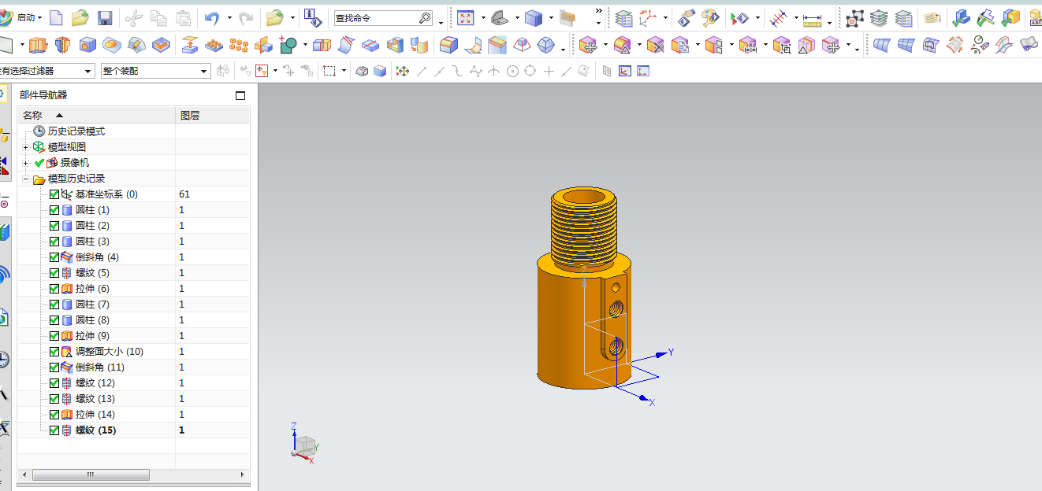1042x491 pixels.
Task: Toggle the 拉伸 (14) checkbox
Action: [x=54, y=415]
